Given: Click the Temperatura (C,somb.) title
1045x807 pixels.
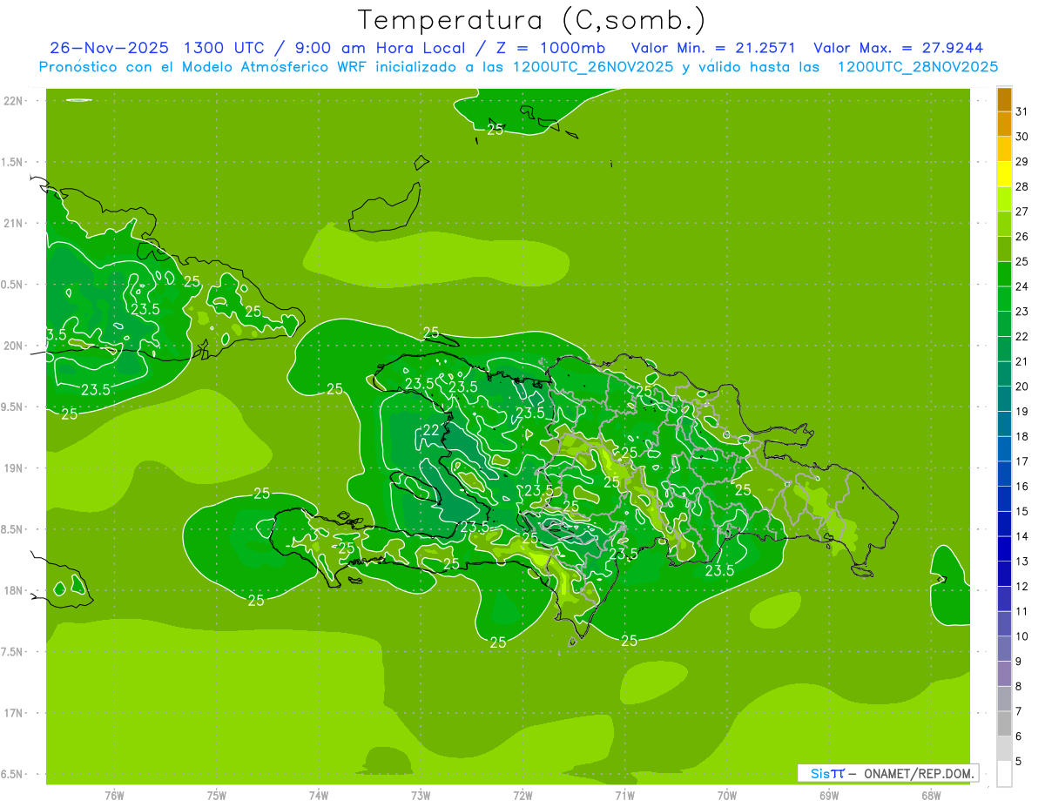Looking at the screenshot, I should click(531, 19).
